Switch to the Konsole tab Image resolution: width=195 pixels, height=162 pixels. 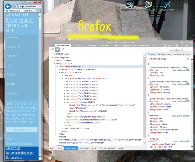(78, 46)
